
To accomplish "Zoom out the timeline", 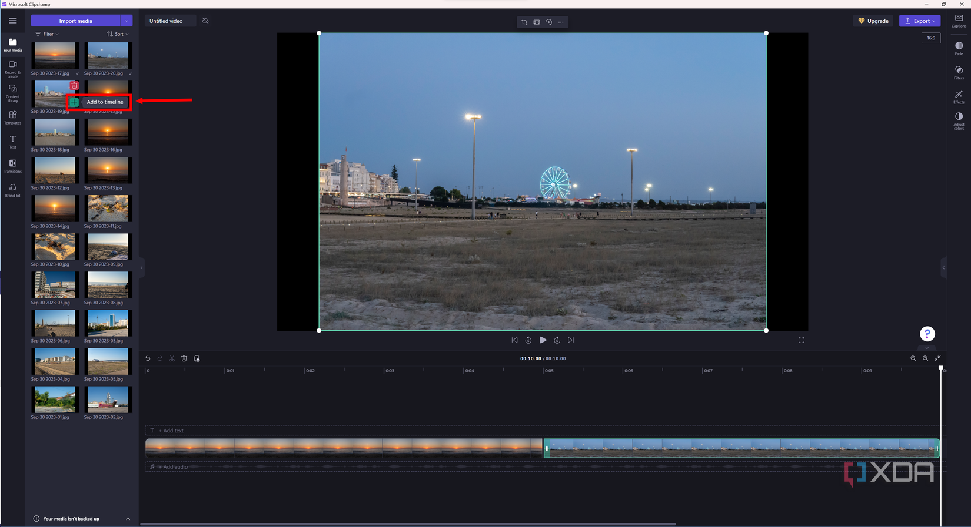I will click(913, 358).
